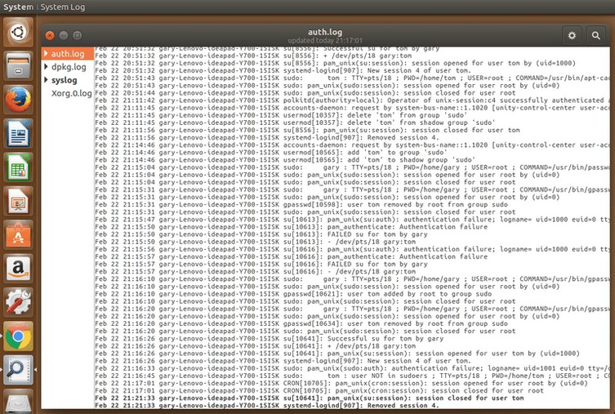Open syslog in the log list

[64, 80]
